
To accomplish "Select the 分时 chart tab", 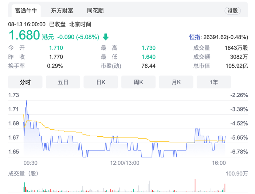I will [25, 82].
